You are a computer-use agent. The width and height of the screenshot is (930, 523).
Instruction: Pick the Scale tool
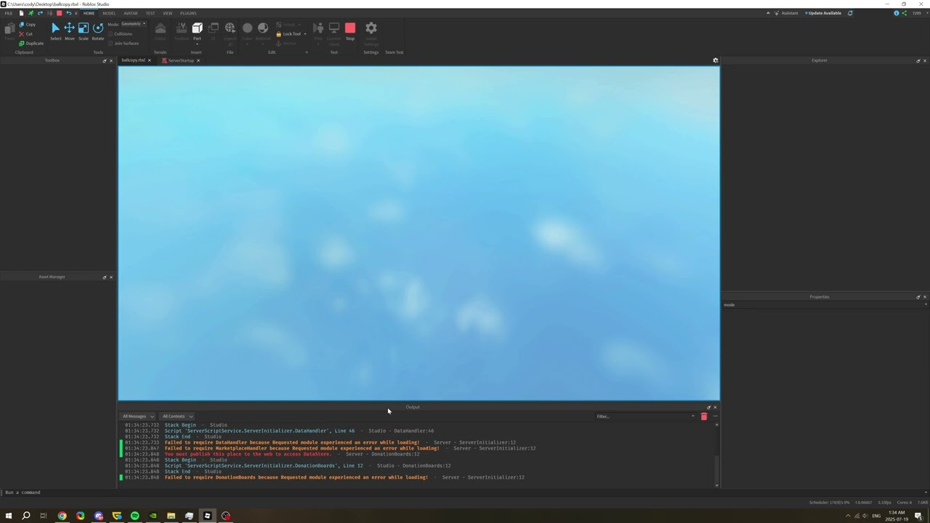pyautogui.click(x=84, y=31)
